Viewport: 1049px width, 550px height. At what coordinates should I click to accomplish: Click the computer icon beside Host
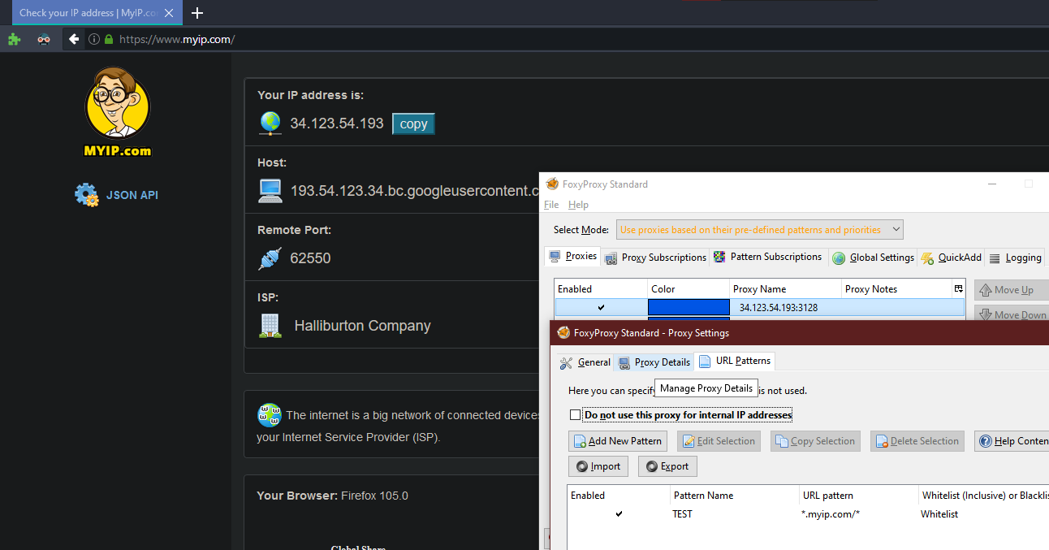click(x=270, y=191)
